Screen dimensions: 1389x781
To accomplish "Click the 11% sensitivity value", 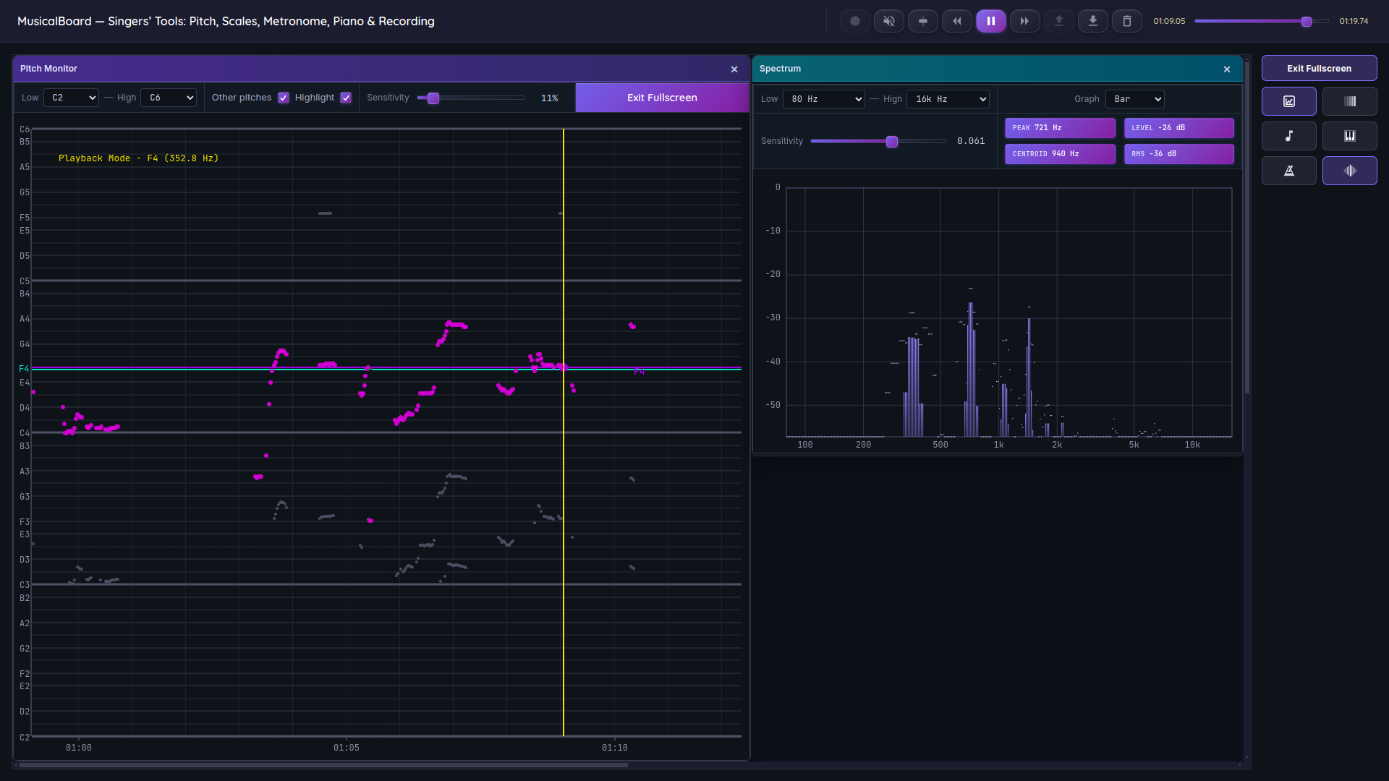I will point(549,98).
